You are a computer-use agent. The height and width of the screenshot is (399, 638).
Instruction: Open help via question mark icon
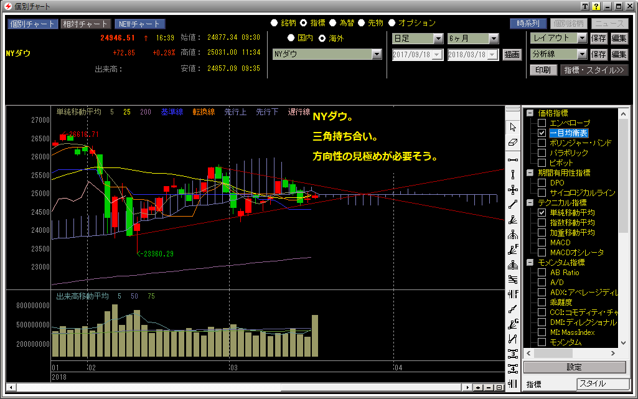596,6
